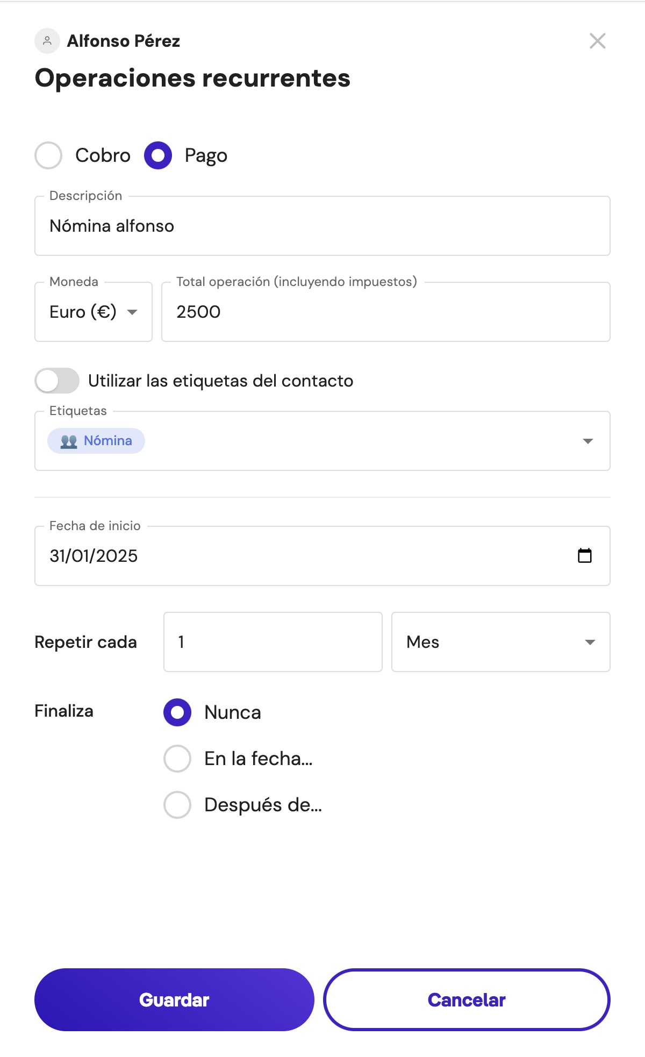
Task: Open the Moneda Euro (€) dropdown
Action: tap(94, 312)
